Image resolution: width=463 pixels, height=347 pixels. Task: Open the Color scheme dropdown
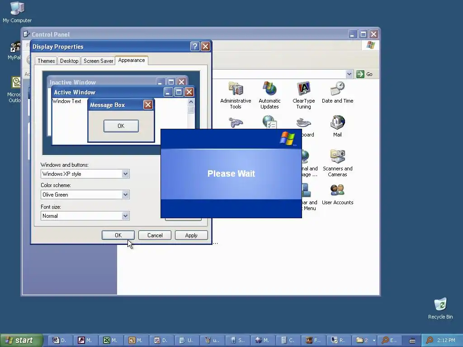pyautogui.click(x=125, y=194)
